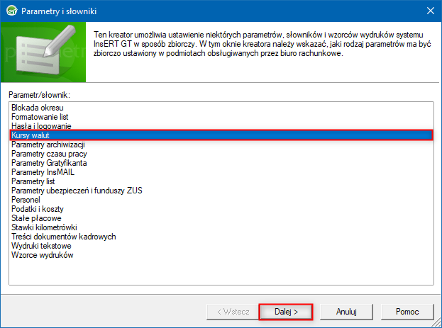
Task: Select Wydruki tekstowe in the list
Action: [221, 246]
